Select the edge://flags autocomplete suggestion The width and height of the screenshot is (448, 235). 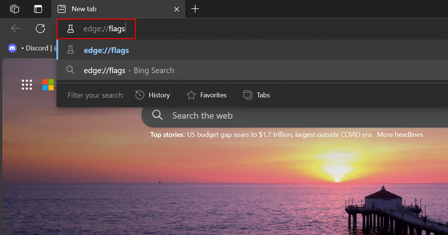106,50
